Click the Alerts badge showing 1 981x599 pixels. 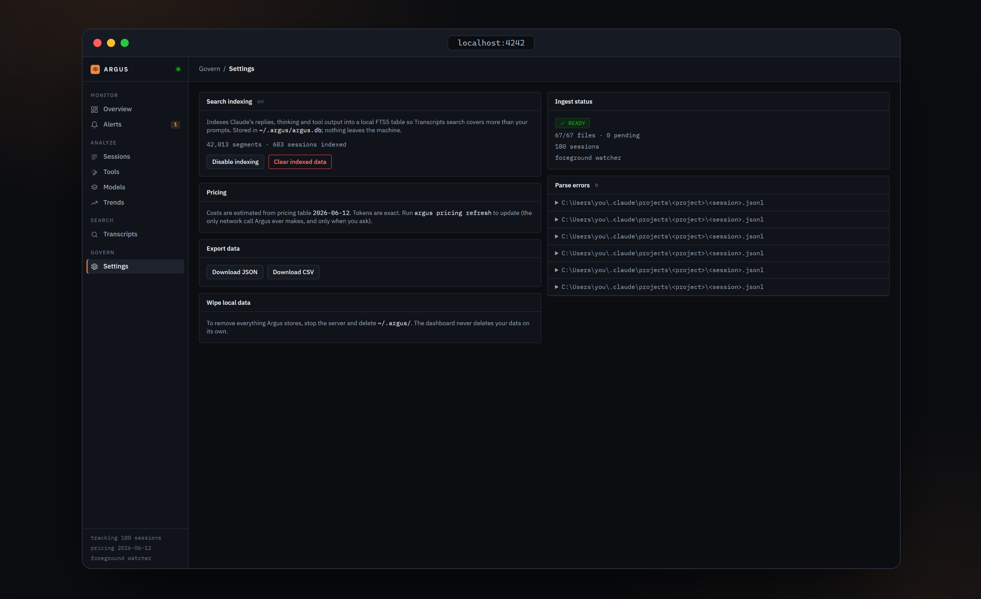coord(175,125)
